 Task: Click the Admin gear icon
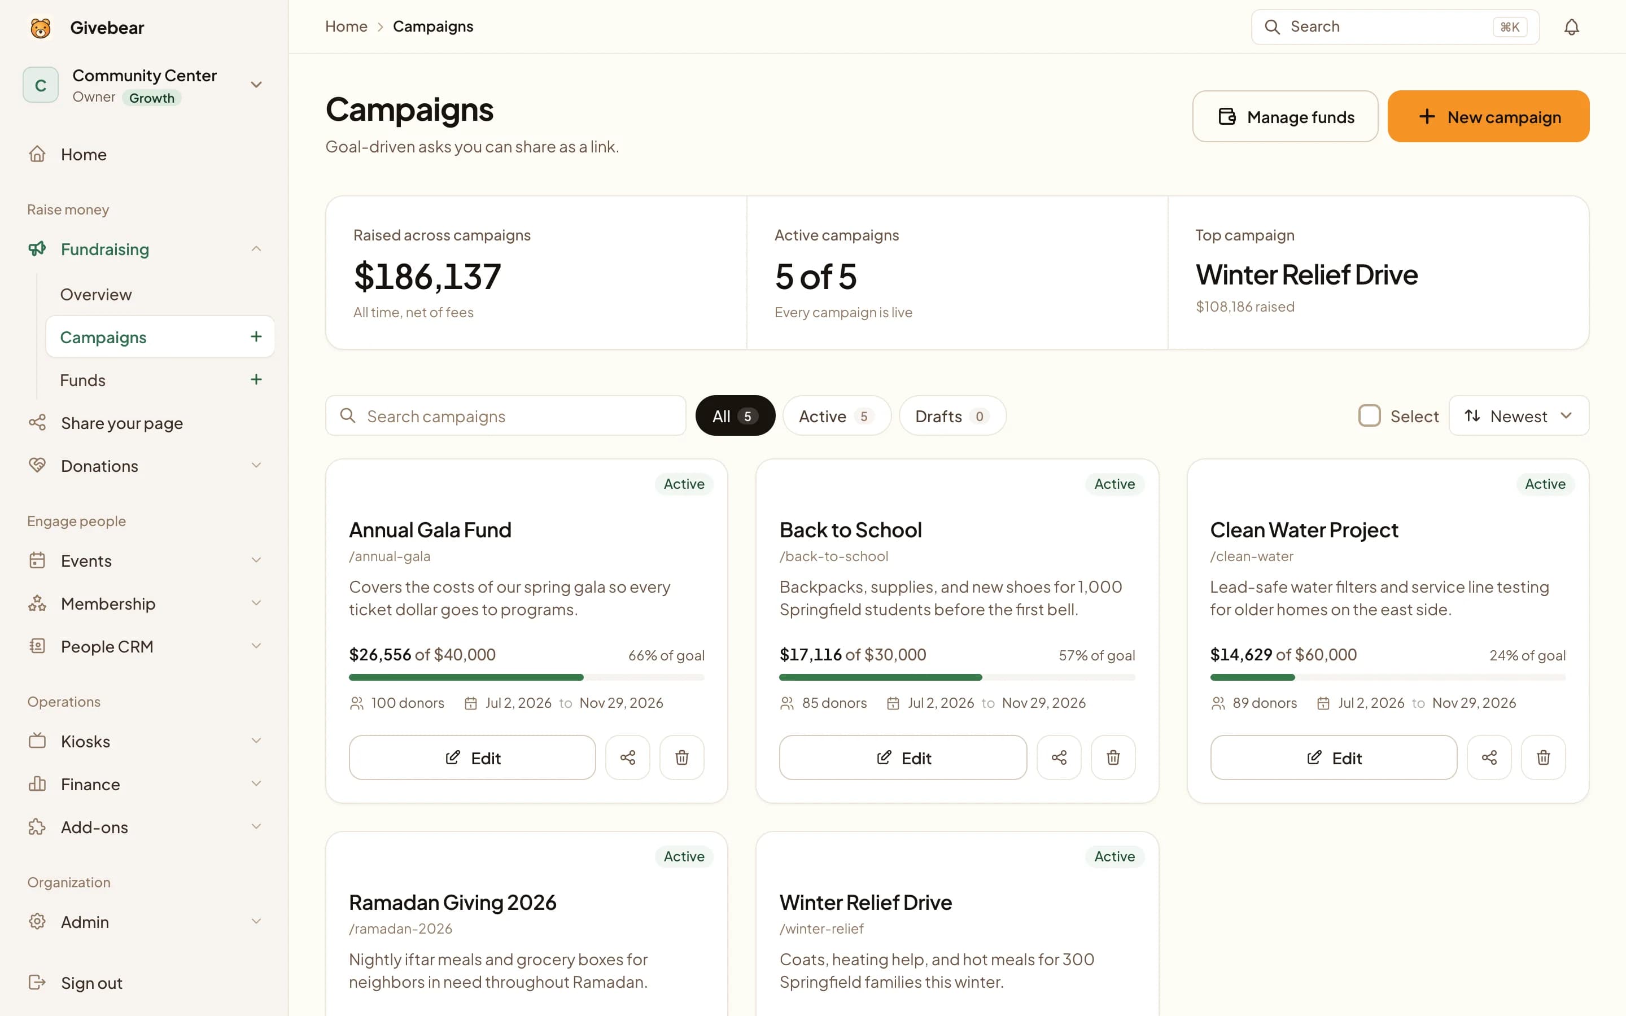click(x=37, y=922)
